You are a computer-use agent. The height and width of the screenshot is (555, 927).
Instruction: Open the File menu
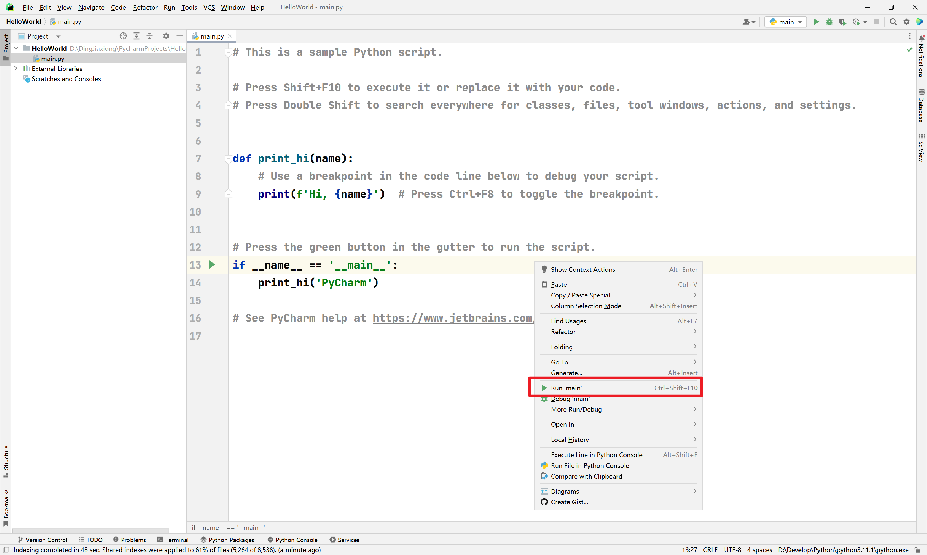coord(28,7)
